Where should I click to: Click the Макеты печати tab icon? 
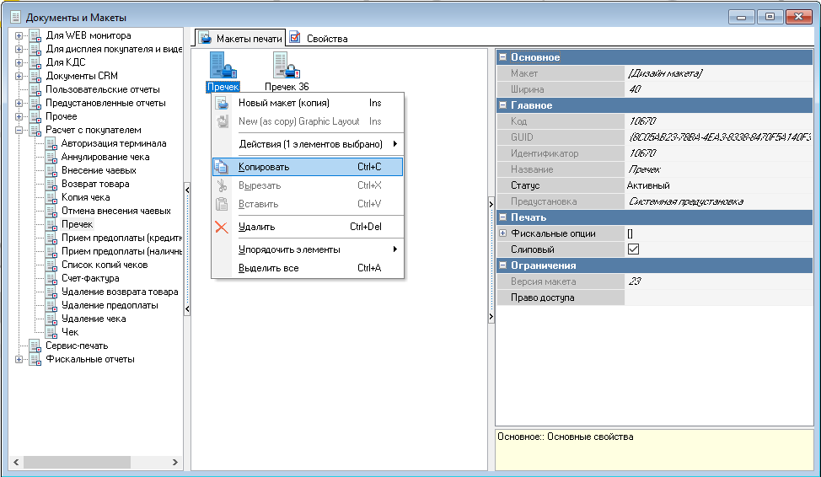pos(205,38)
